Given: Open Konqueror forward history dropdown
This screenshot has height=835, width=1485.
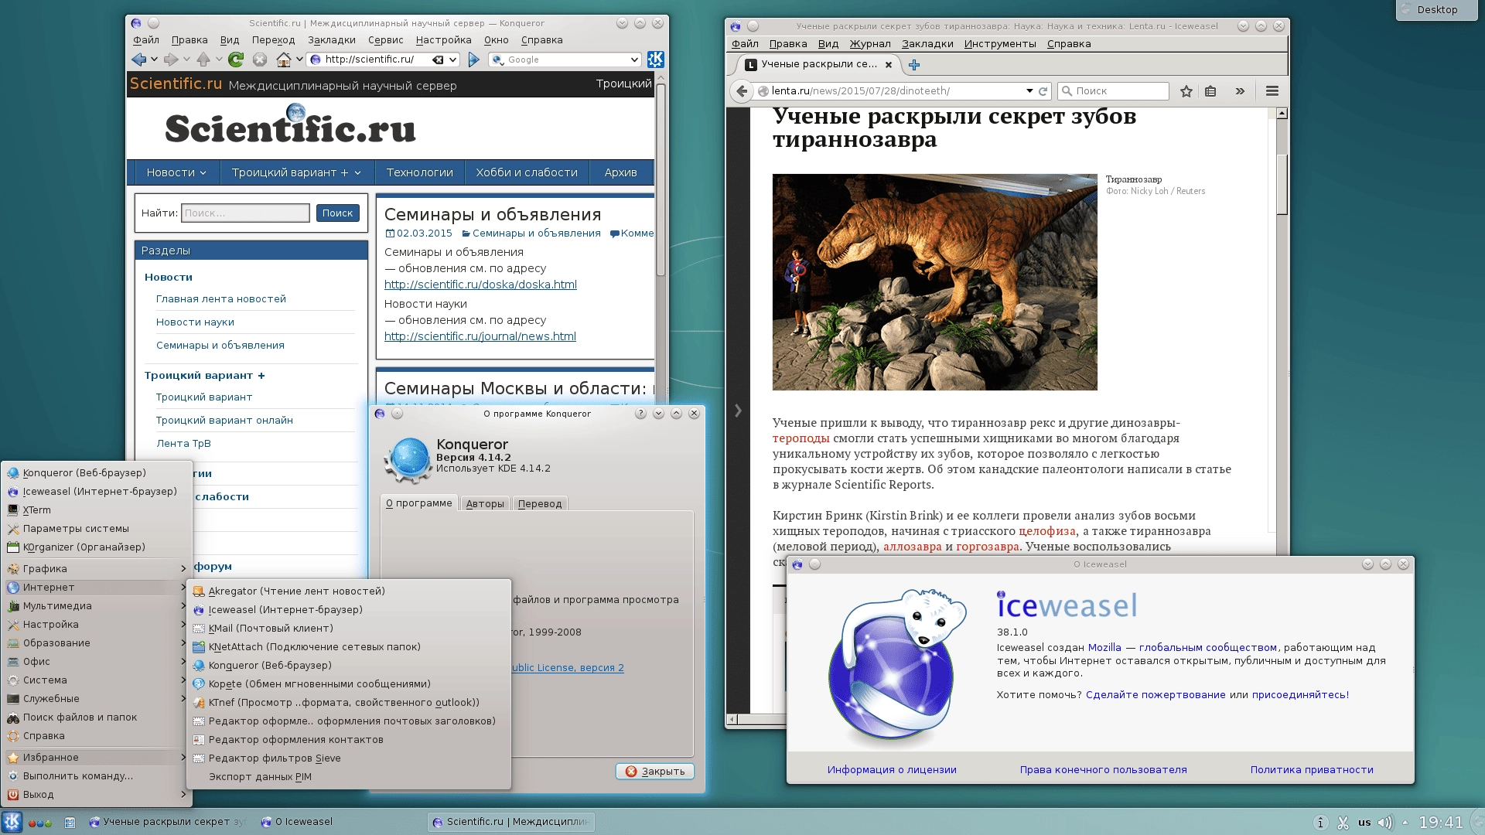Looking at the screenshot, I should click(x=186, y=60).
